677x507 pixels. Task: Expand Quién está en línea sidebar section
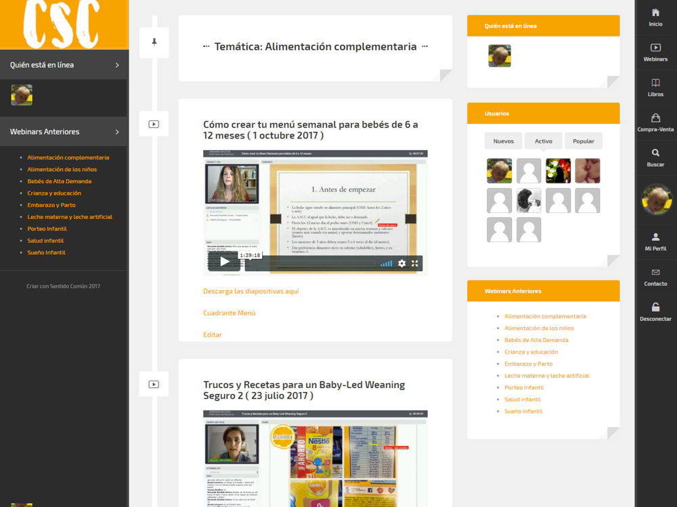pos(64,65)
